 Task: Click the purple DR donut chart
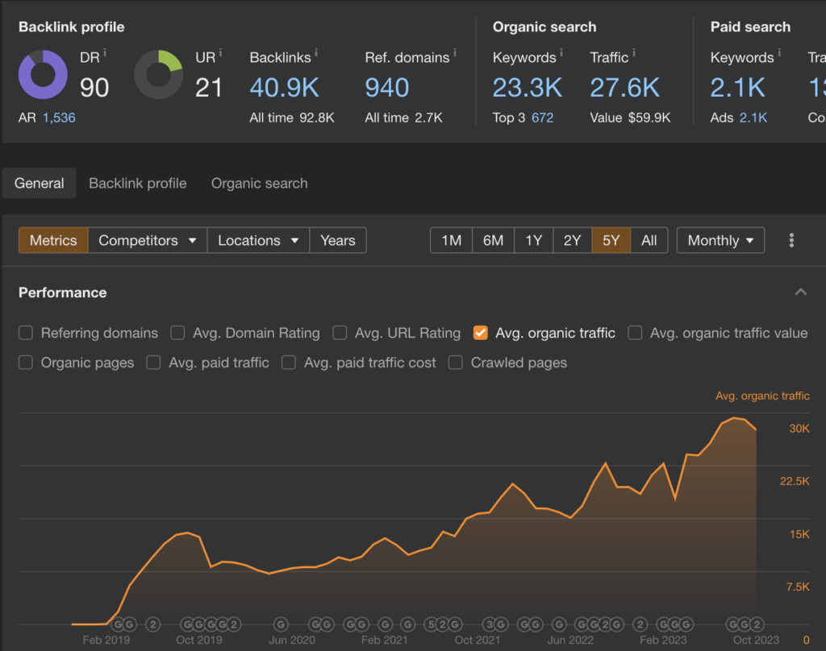pos(43,75)
